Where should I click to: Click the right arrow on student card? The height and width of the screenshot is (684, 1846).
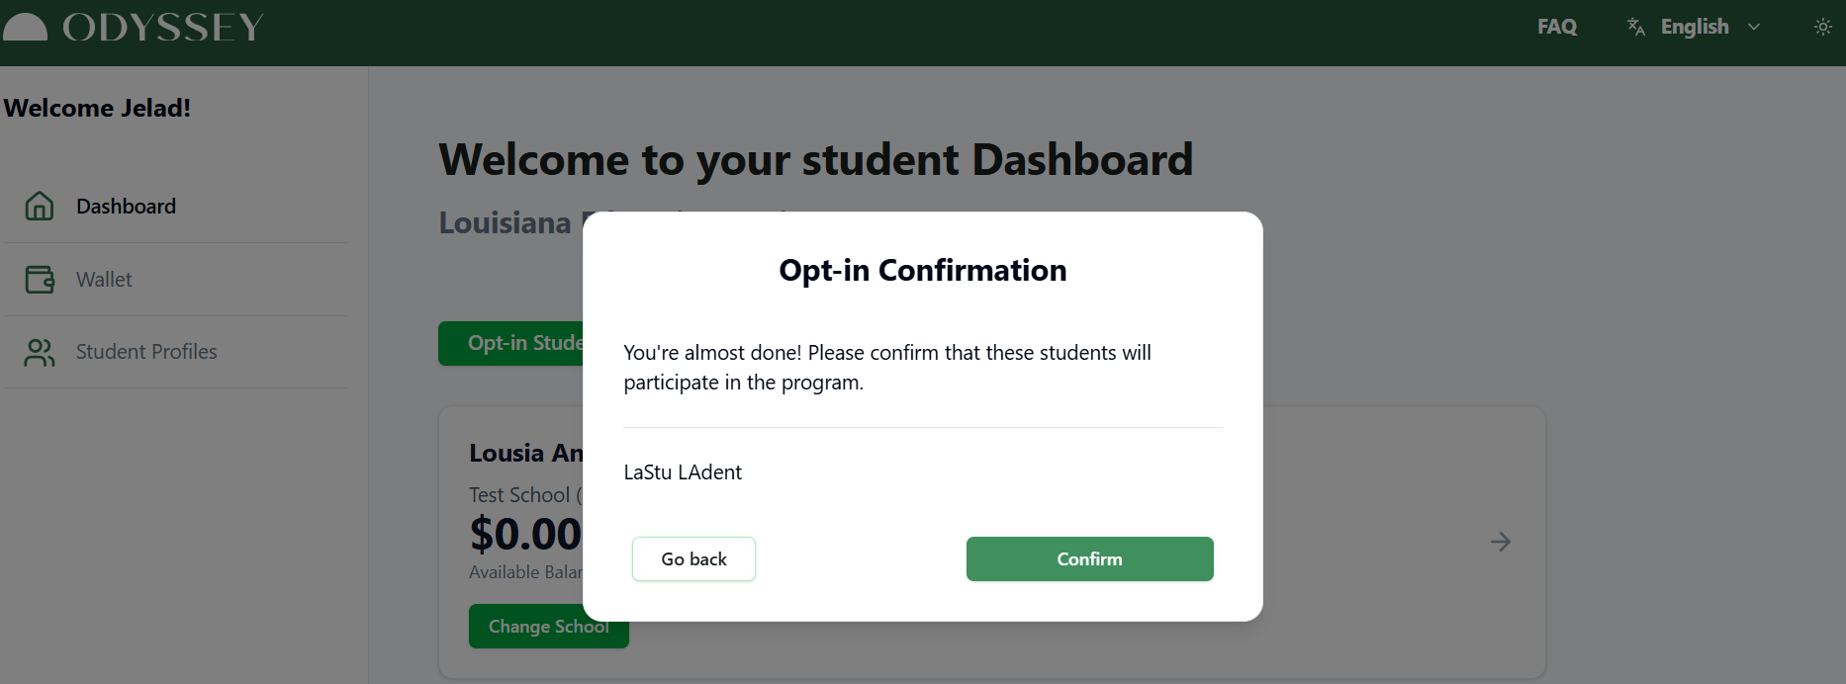[1500, 542]
